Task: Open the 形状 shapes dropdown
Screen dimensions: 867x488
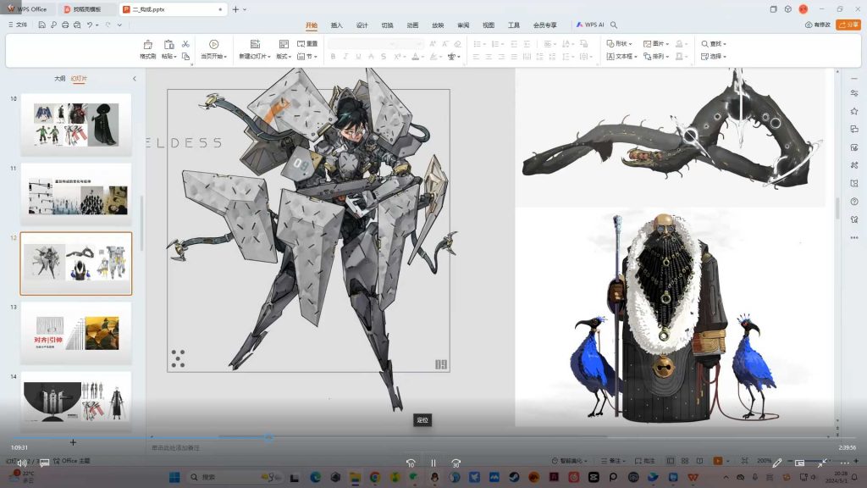Action: (621, 43)
